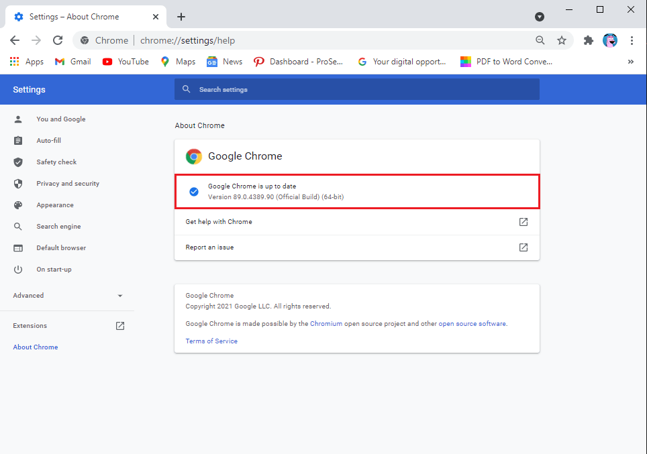Open the YouTube bookmark

click(126, 62)
